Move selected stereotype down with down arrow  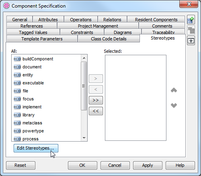pyautogui.click(x=174, y=105)
